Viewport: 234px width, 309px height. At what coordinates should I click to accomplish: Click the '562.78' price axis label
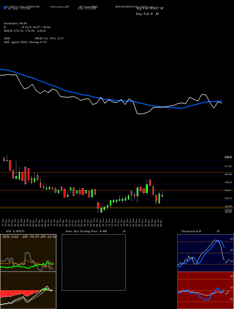[228, 198]
